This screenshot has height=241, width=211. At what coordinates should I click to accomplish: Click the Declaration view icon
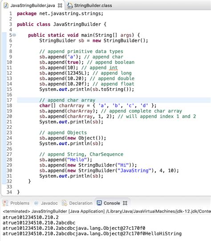65,203
